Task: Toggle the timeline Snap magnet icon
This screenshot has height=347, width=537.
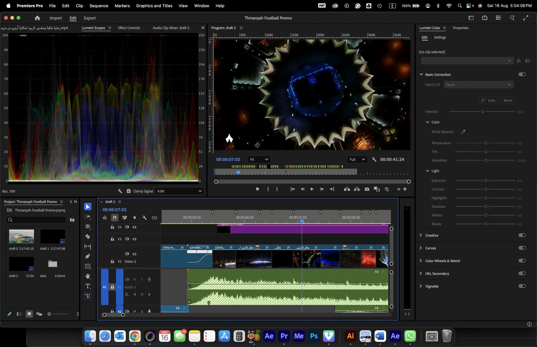Action: 115,218
